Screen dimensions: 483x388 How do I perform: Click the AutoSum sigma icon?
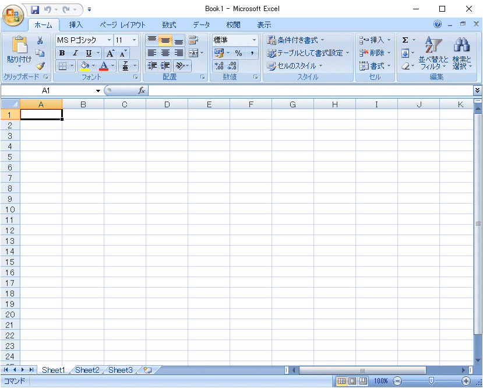[x=406, y=40]
